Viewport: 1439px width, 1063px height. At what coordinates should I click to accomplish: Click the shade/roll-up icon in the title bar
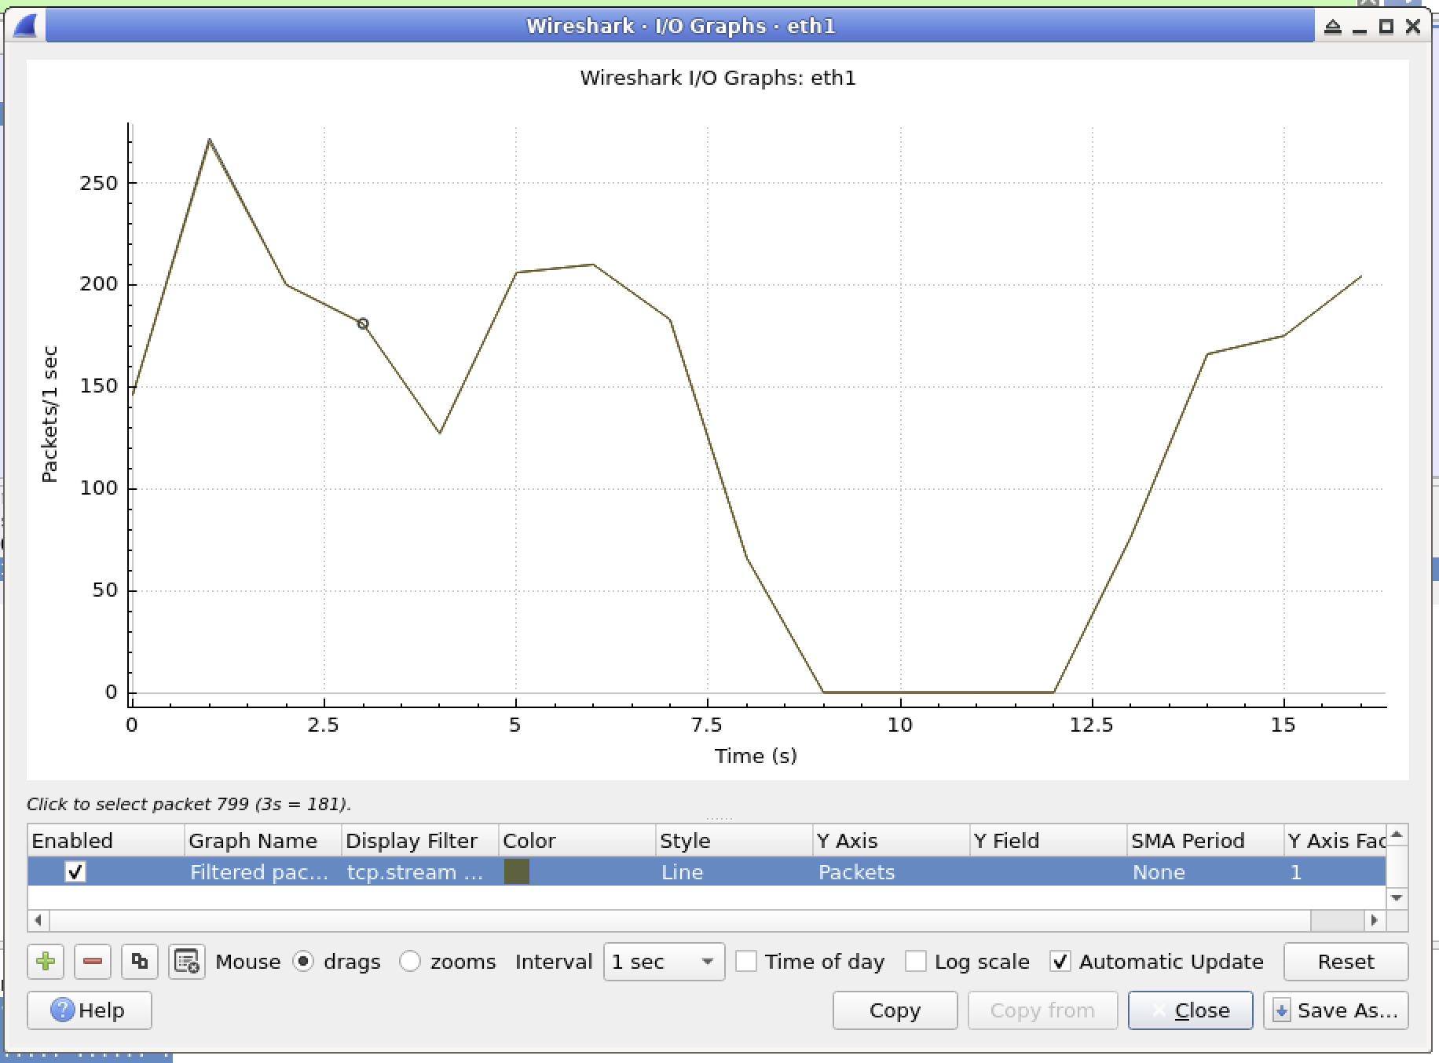pyautogui.click(x=1333, y=25)
